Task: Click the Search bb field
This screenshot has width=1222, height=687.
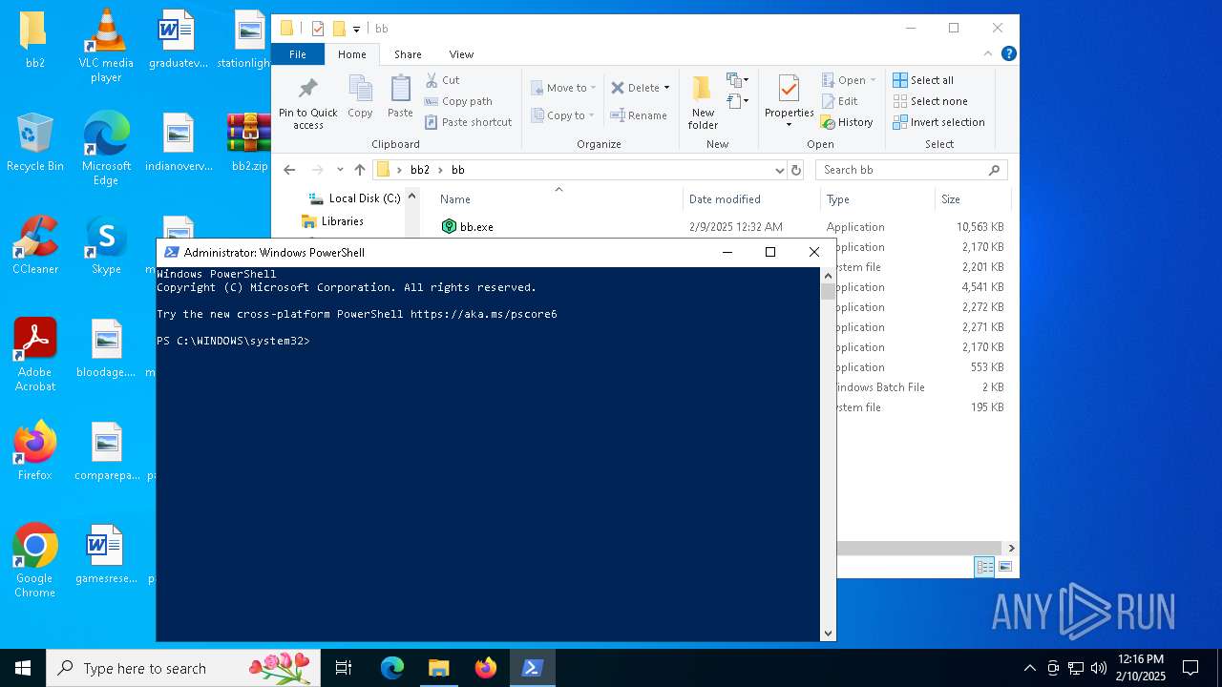Action: pos(912,170)
